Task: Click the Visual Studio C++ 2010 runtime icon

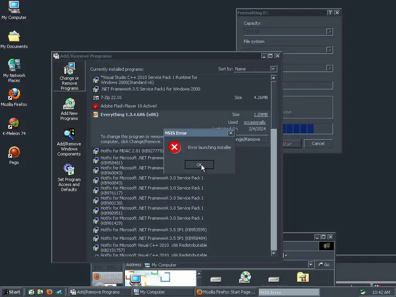Action: click(96, 80)
